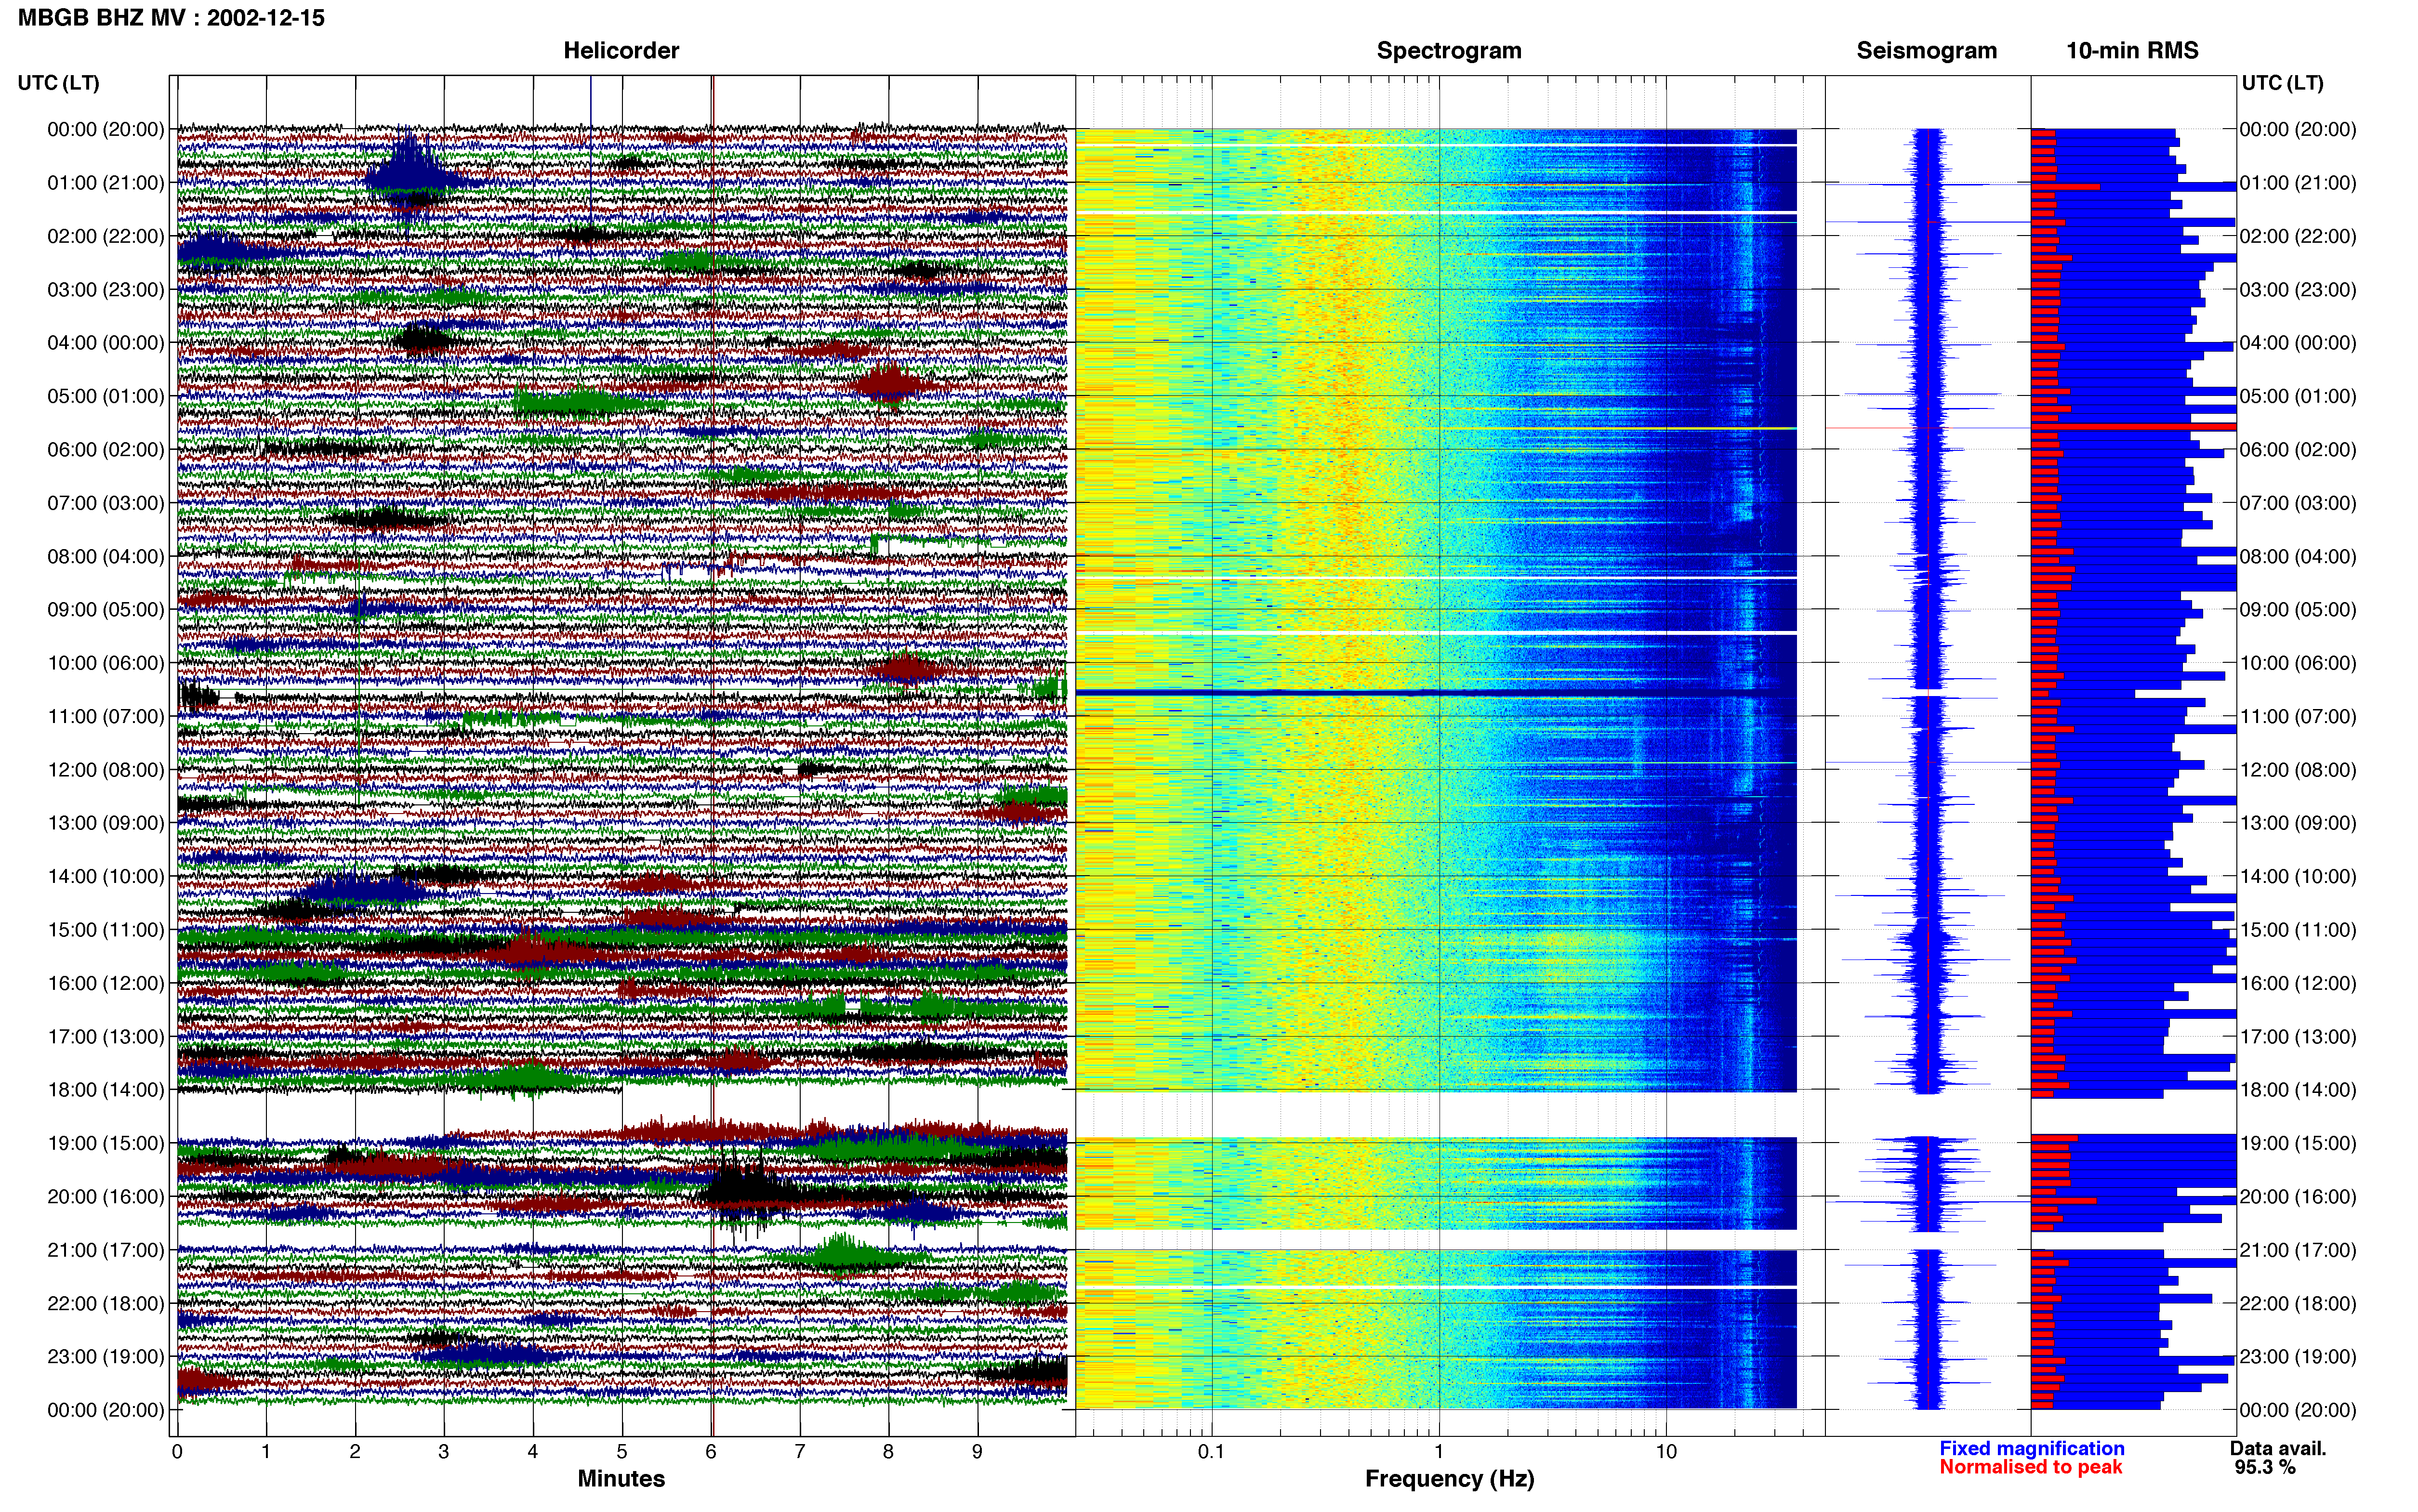Click the Data avail. label

(x=2278, y=1448)
